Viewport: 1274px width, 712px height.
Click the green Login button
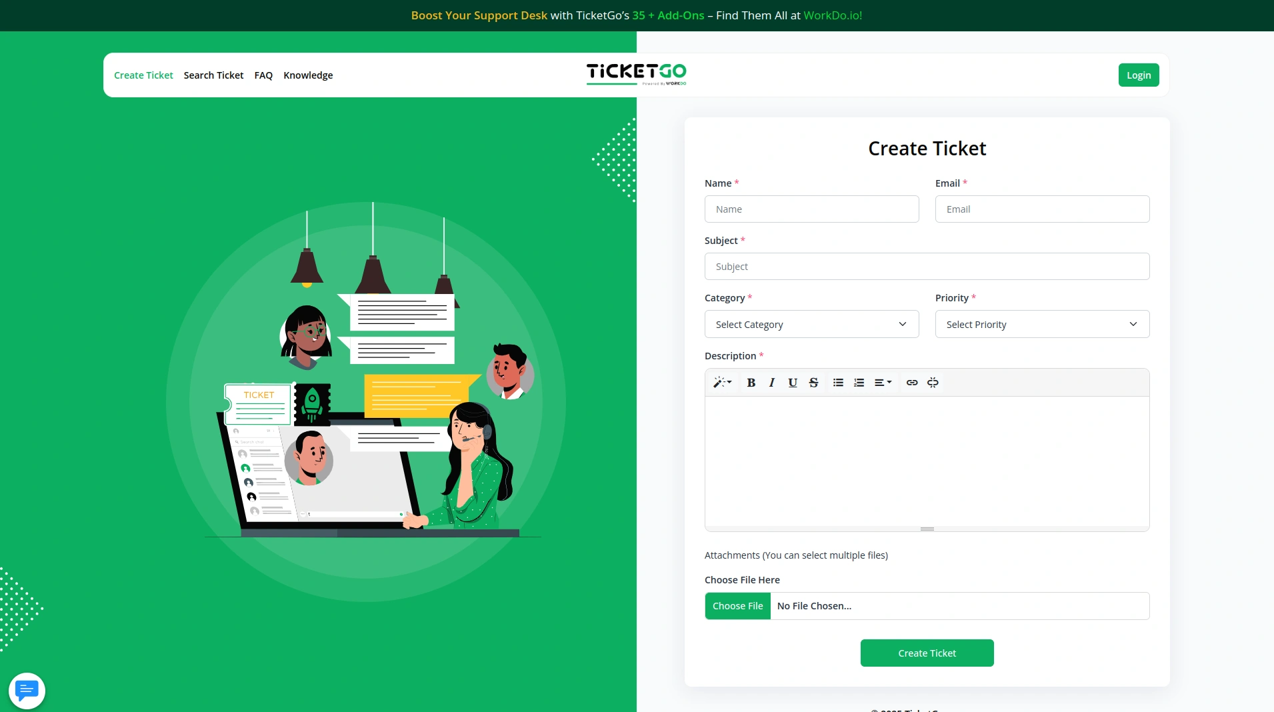(1139, 75)
